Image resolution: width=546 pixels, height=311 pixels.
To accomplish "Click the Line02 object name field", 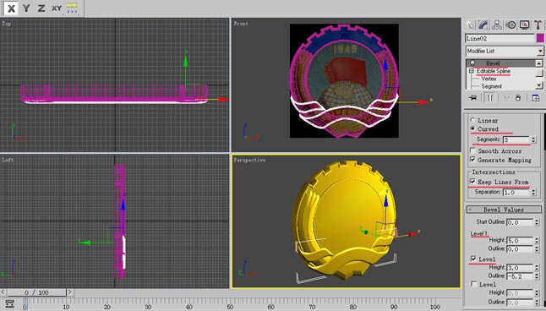I will tap(500, 38).
